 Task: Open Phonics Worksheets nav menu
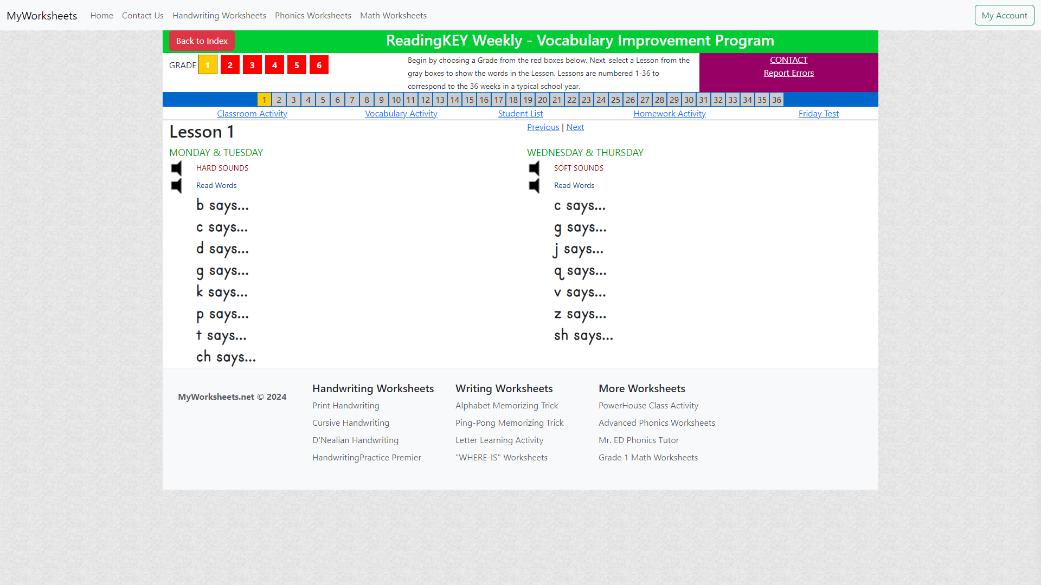coord(313,16)
